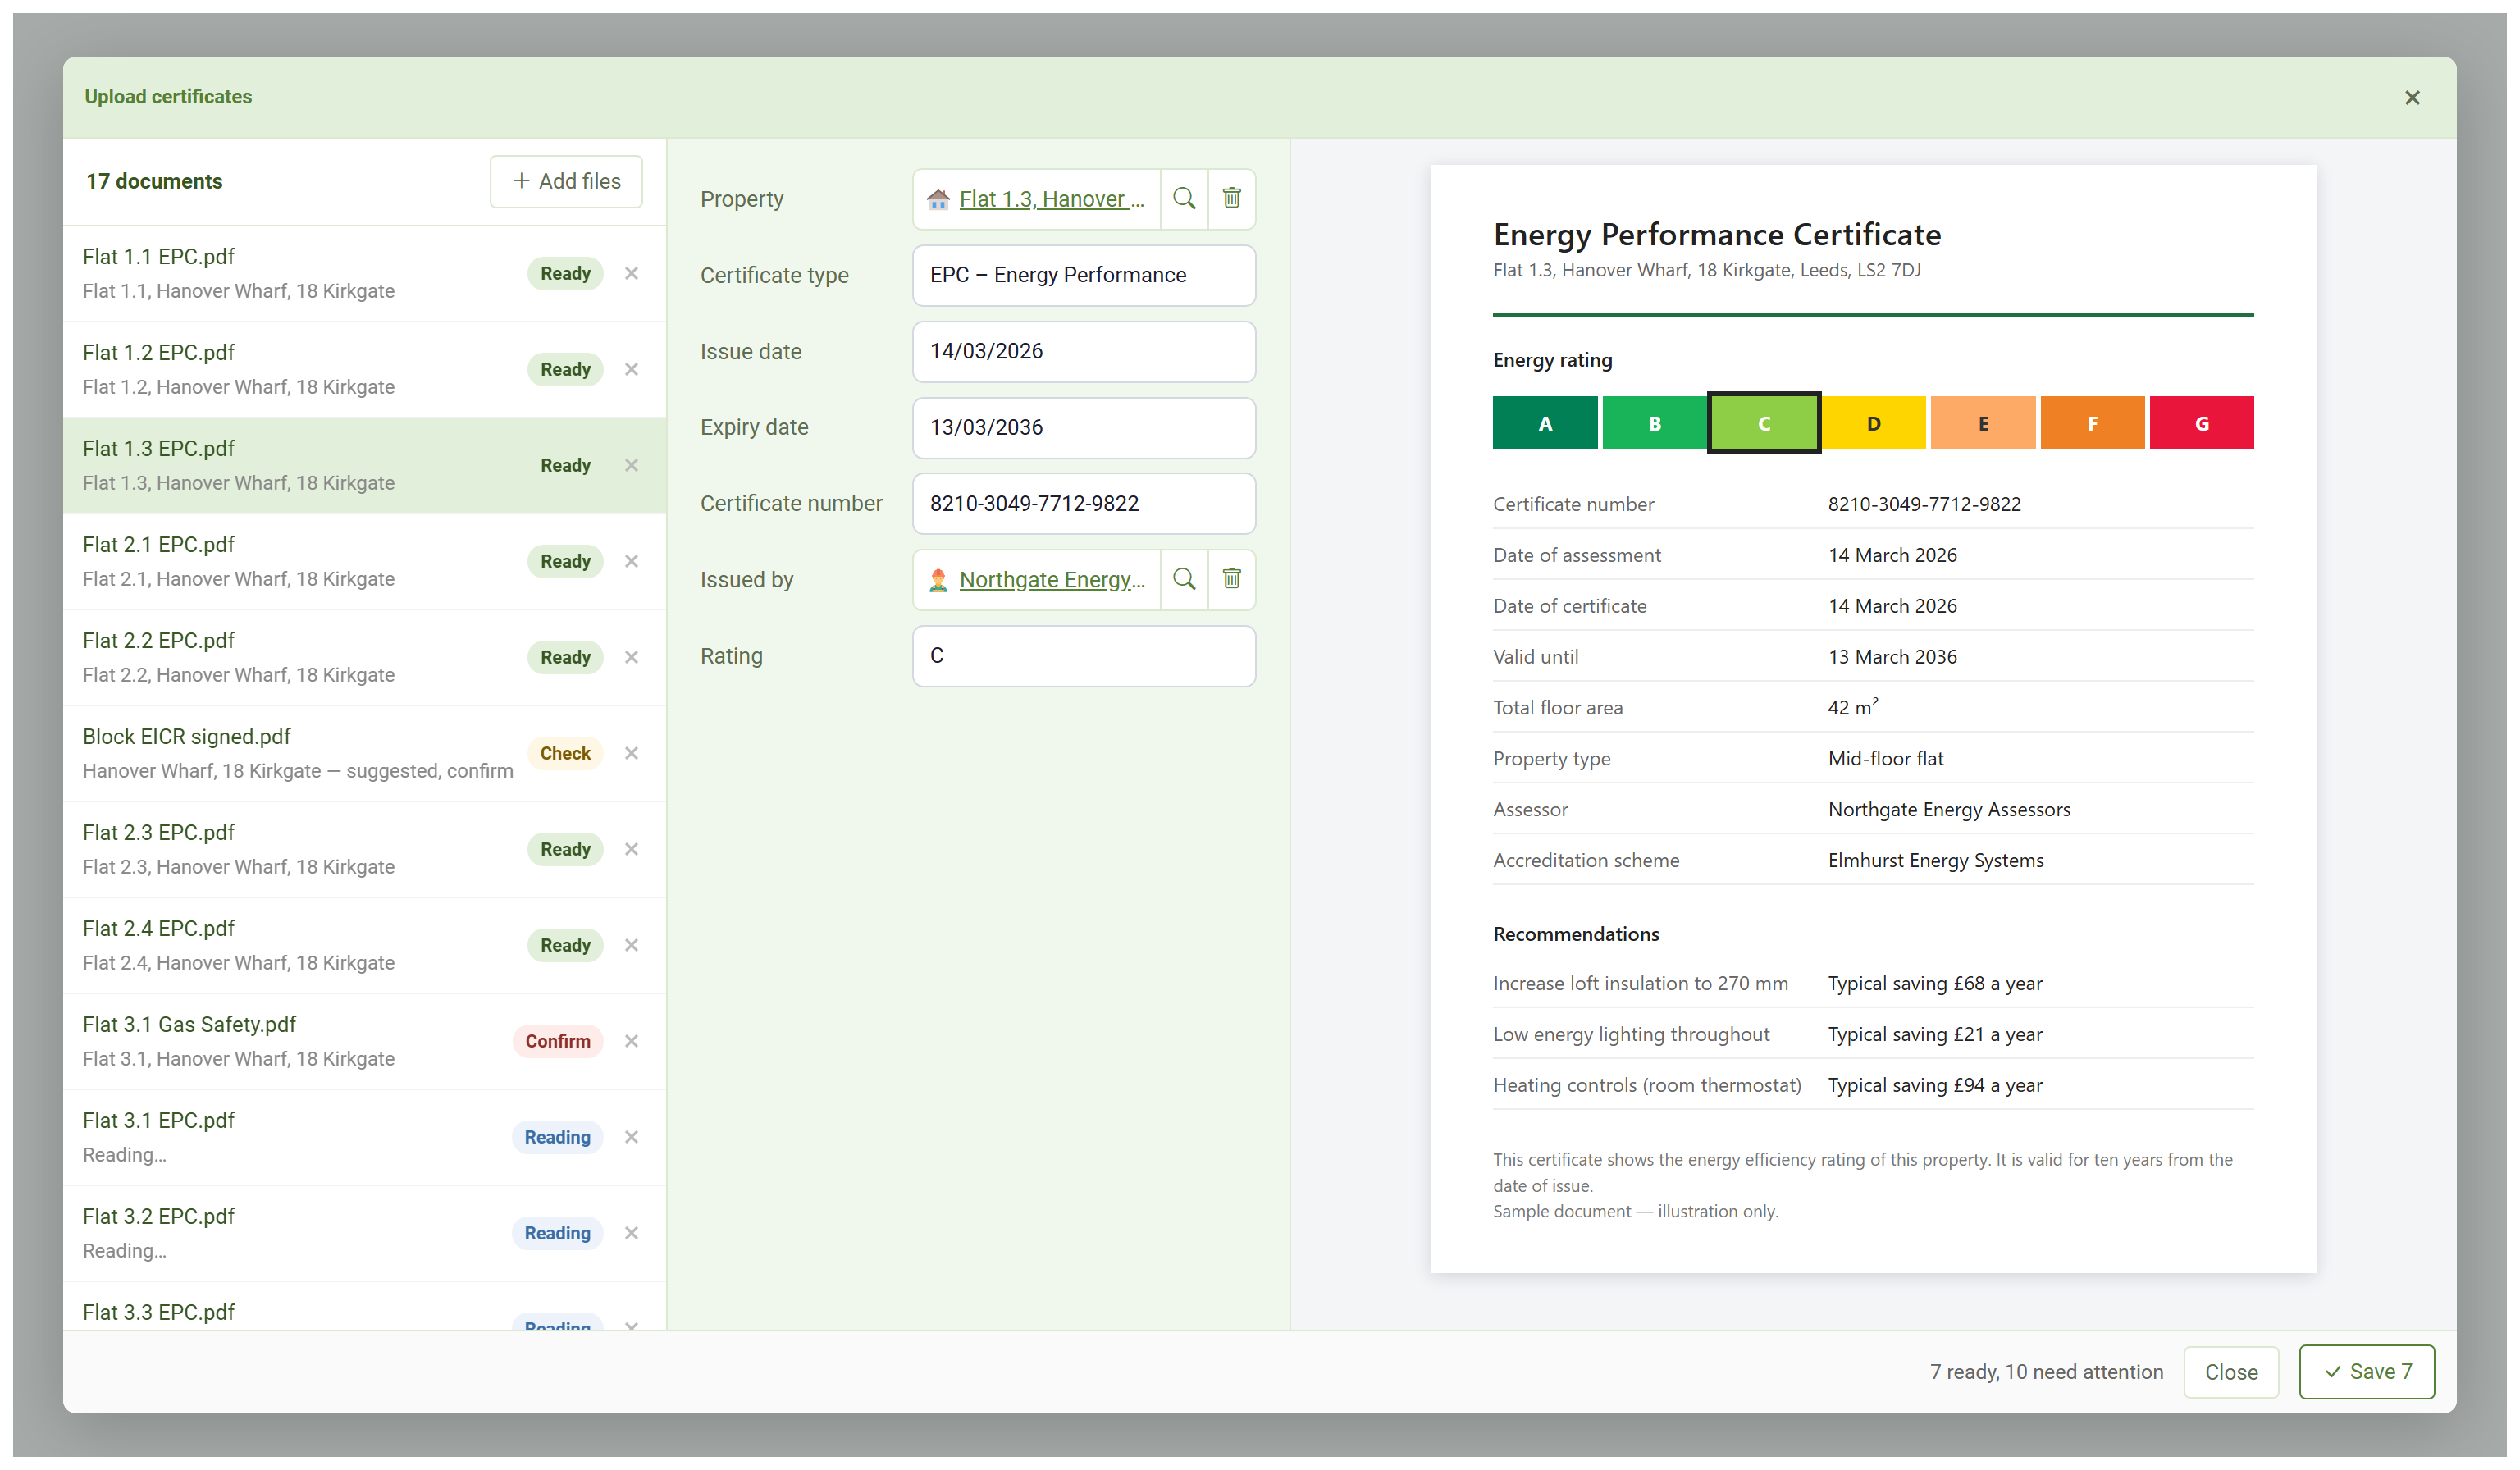
Task: Click the Close button in the footer
Action: 2231,1372
